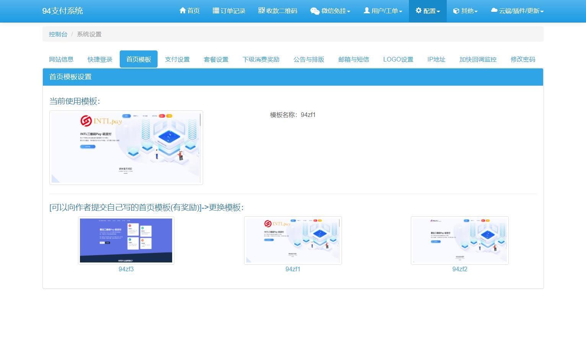Open the LOGO设置 tab
Image resolution: width=586 pixels, height=345 pixels.
coord(398,59)
